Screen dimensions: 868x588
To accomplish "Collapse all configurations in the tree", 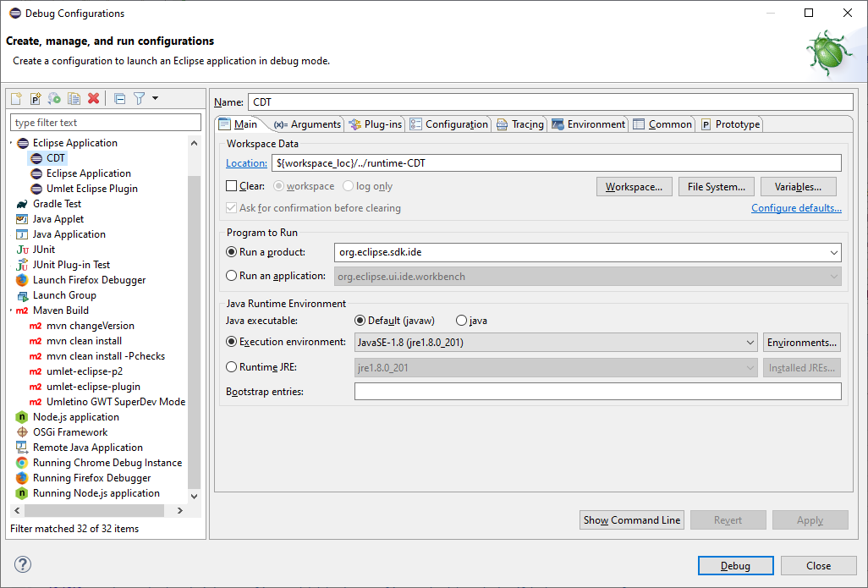I will pyautogui.click(x=119, y=98).
